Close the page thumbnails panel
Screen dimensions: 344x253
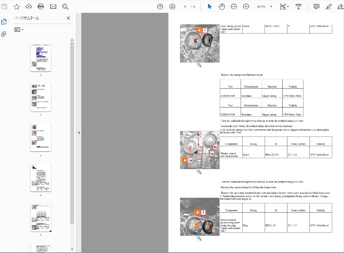(68, 18)
